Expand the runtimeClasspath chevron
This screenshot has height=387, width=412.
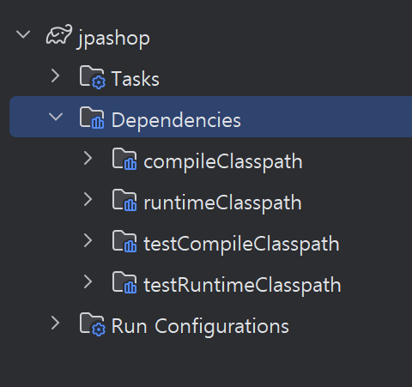88,200
